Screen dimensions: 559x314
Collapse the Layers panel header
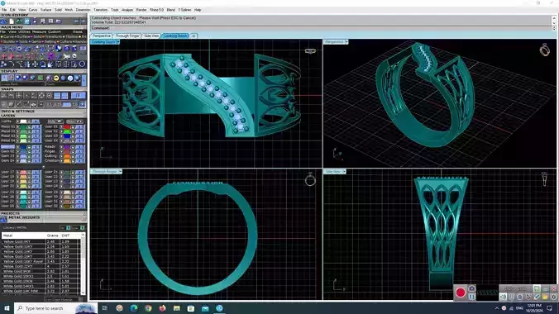point(44,116)
